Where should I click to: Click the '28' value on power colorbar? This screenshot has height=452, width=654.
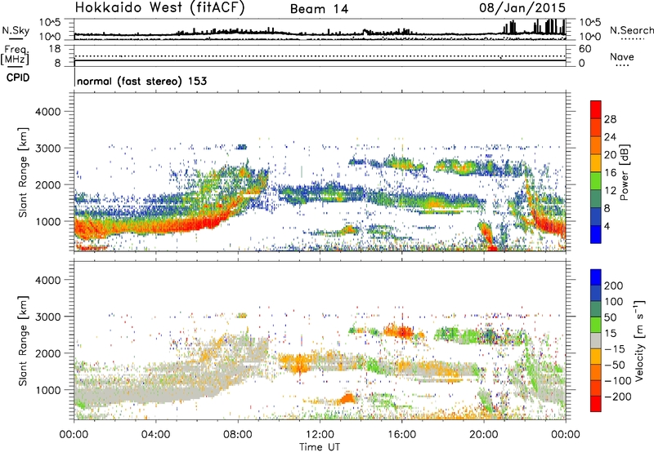pyautogui.click(x=610, y=119)
